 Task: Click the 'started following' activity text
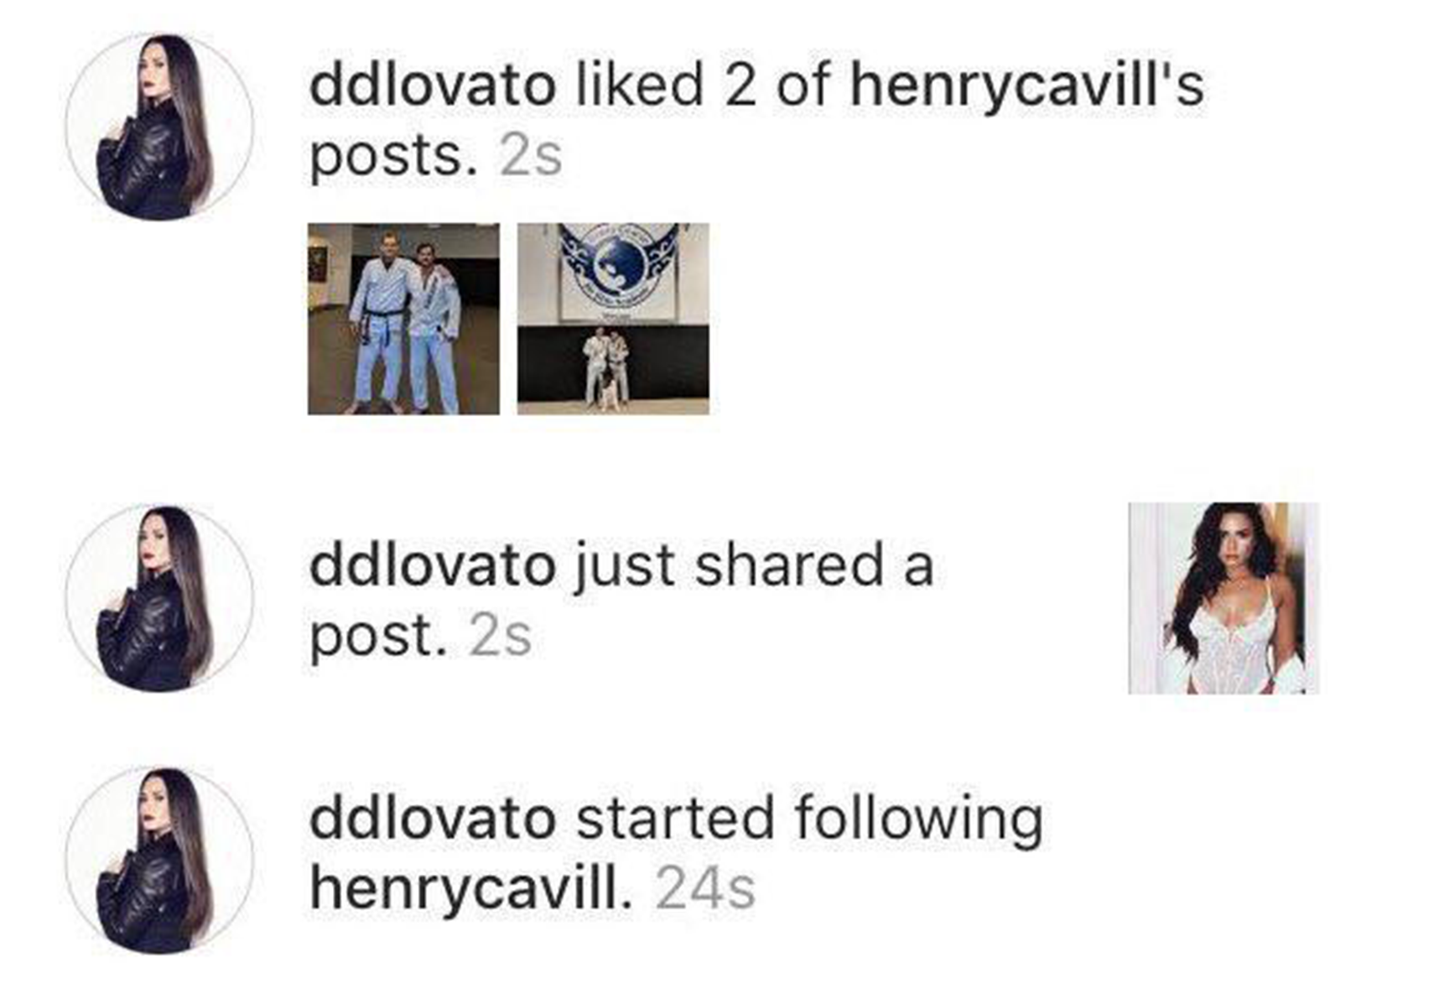click(x=809, y=820)
